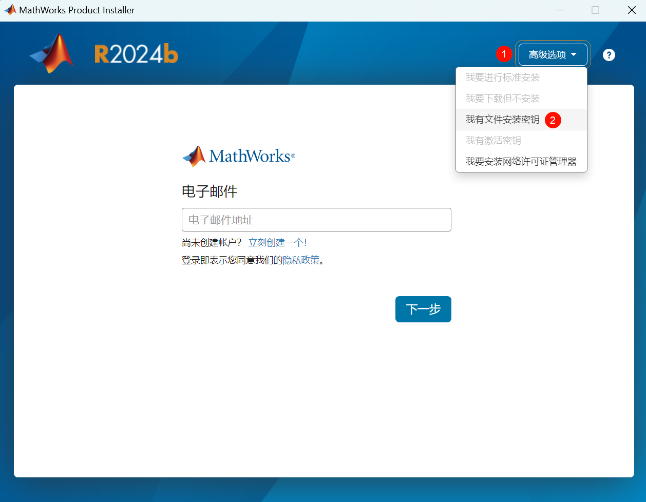Choose 我有文件安装密钥 from the menu
This screenshot has height=502, width=646.
(x=521, y=120)
